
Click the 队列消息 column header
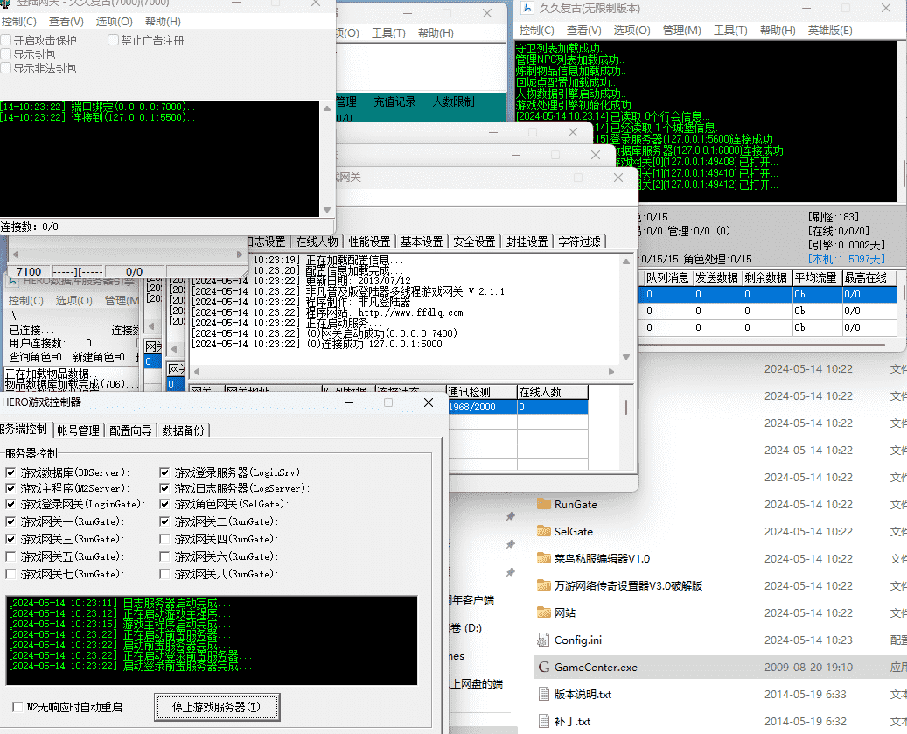(667, 277)
